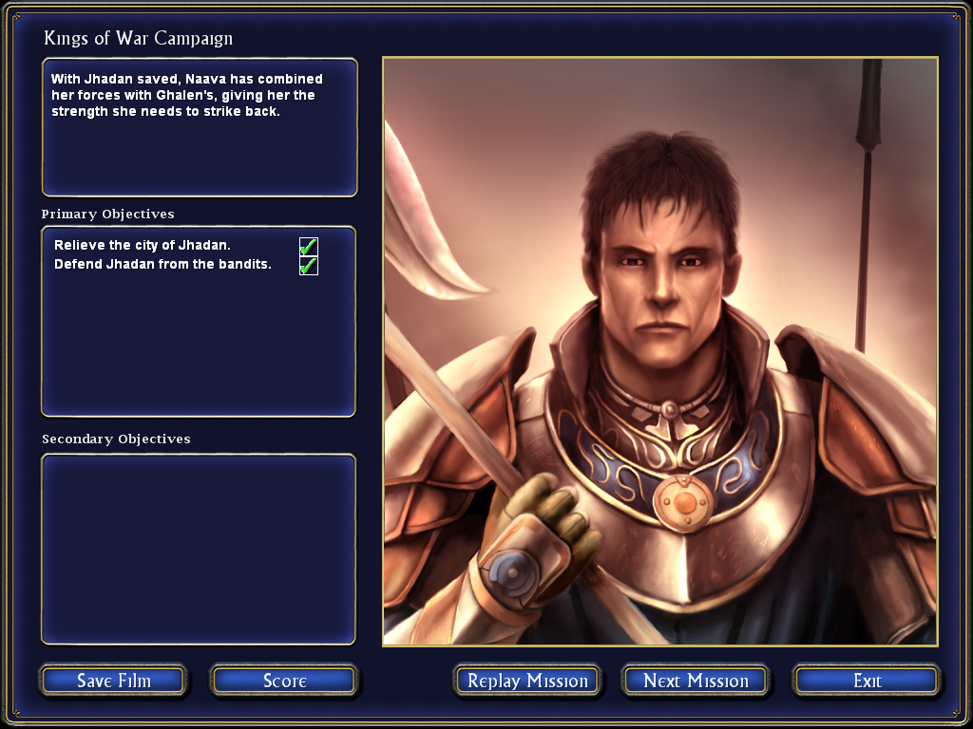This screenshot has width=973, height=729.
Task: Toggle checkbox for Relieve the city of Jhadan
Action: [x=309, y=246]
